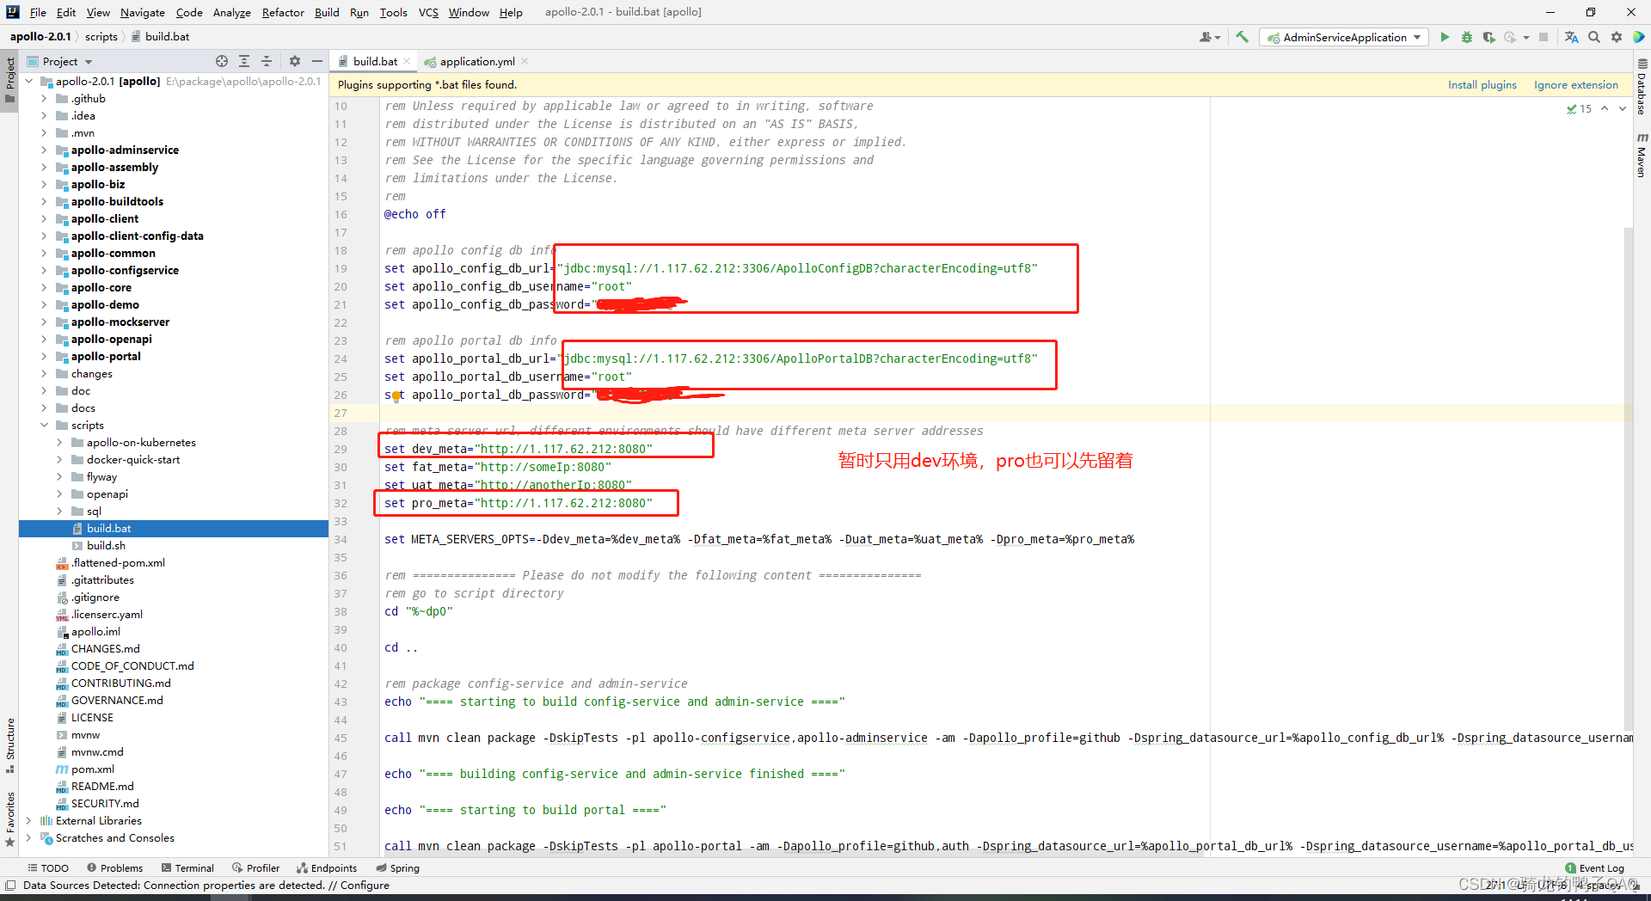Image resolution: width=1651 pixels, height=901 pixels.
Task: Select README.md in project tree
Action: pos(102,786)
